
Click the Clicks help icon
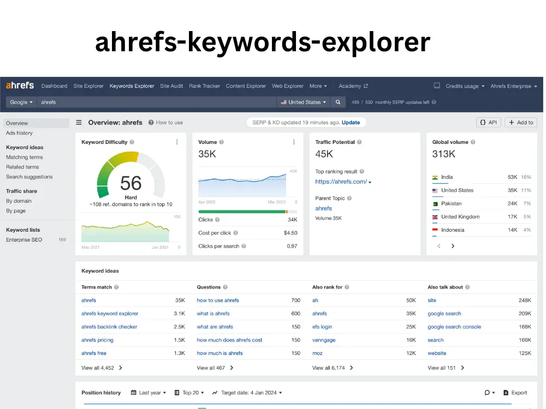[217, 220]
